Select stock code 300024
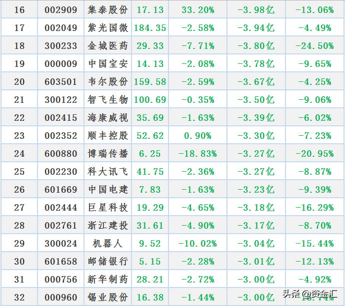 [60, 244]
